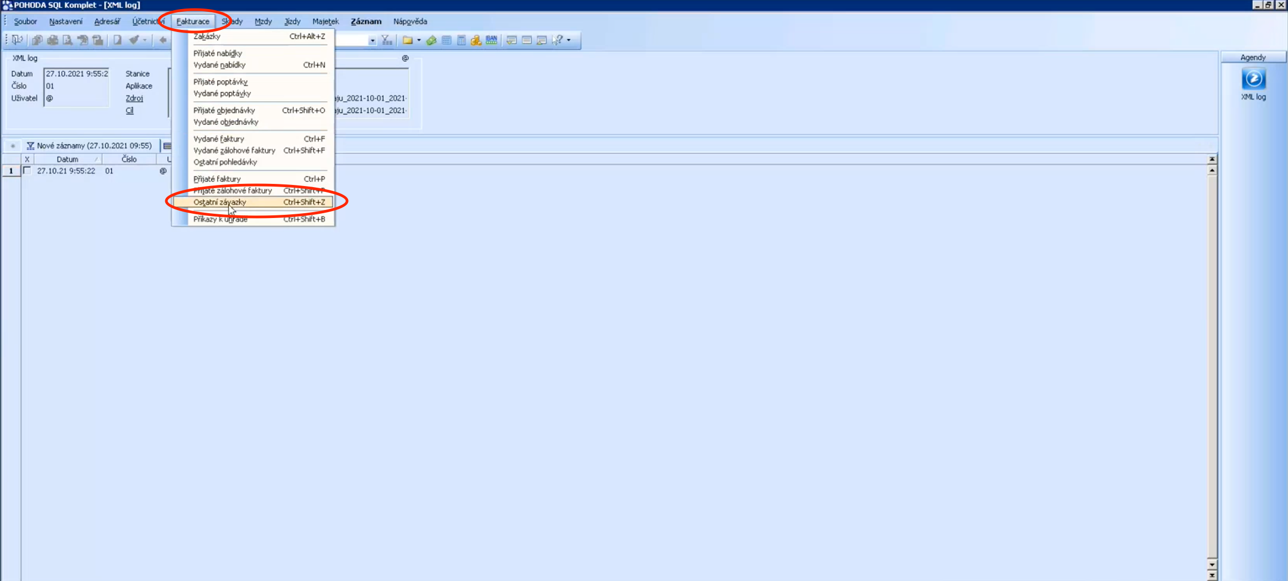The height and width of the screenshot is (581, 1288).
Task: Select the Nové záznamy tab
Action: coord(90,146)
